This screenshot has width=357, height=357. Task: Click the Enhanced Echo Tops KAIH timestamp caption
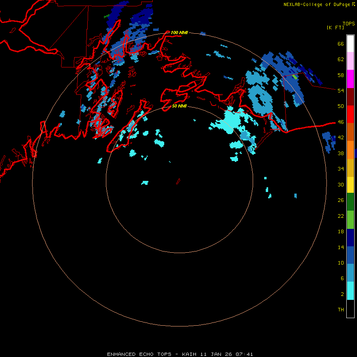click(180, 354)
